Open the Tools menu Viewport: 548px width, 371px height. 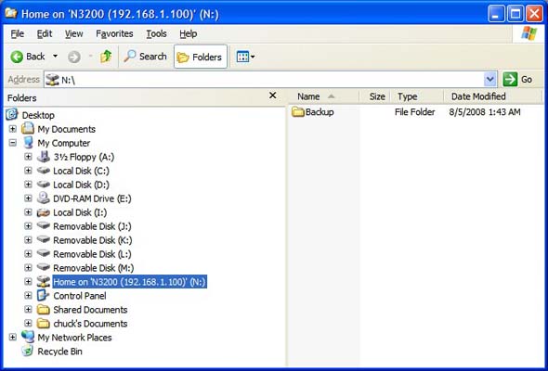[156, 33]
